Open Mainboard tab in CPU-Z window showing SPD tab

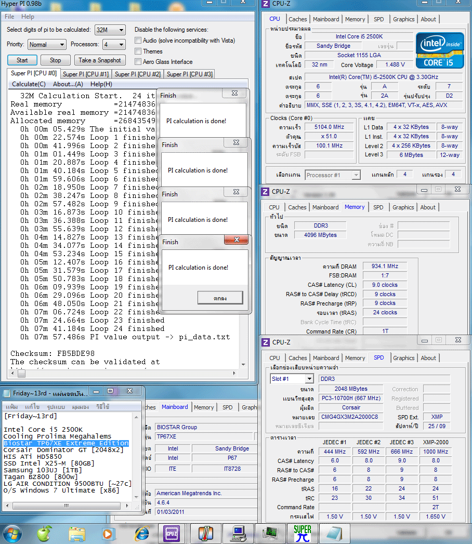tap(326, 357)
